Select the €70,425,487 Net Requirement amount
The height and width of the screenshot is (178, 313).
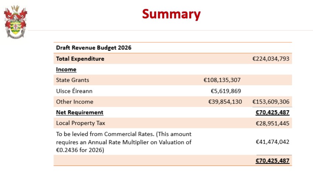tap(272, 112)
